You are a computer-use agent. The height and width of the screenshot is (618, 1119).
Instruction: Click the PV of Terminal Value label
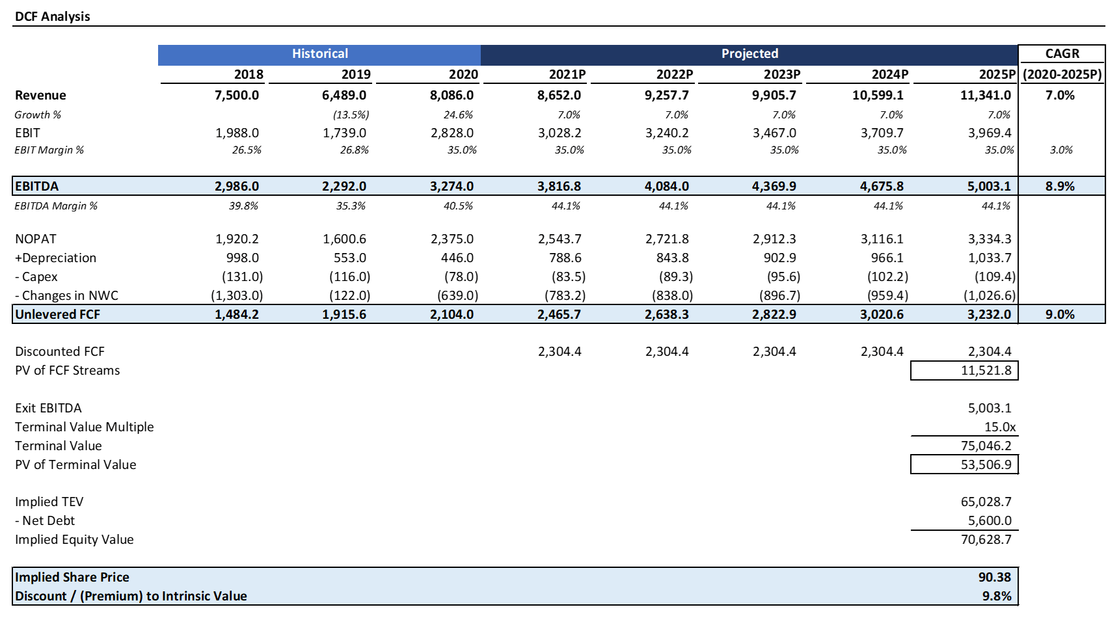(x=75, y=464)
